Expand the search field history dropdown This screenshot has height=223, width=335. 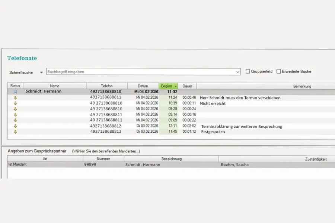(x=238, y=72)
